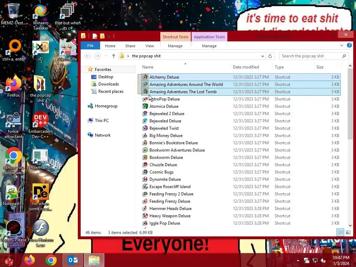Click the Search the popcap shit field
The image size is (356, 267).
pyautogui.click(x=314, y=56)
